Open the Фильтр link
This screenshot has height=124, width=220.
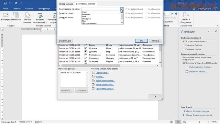pyautogui.click(x=100, y=77)
